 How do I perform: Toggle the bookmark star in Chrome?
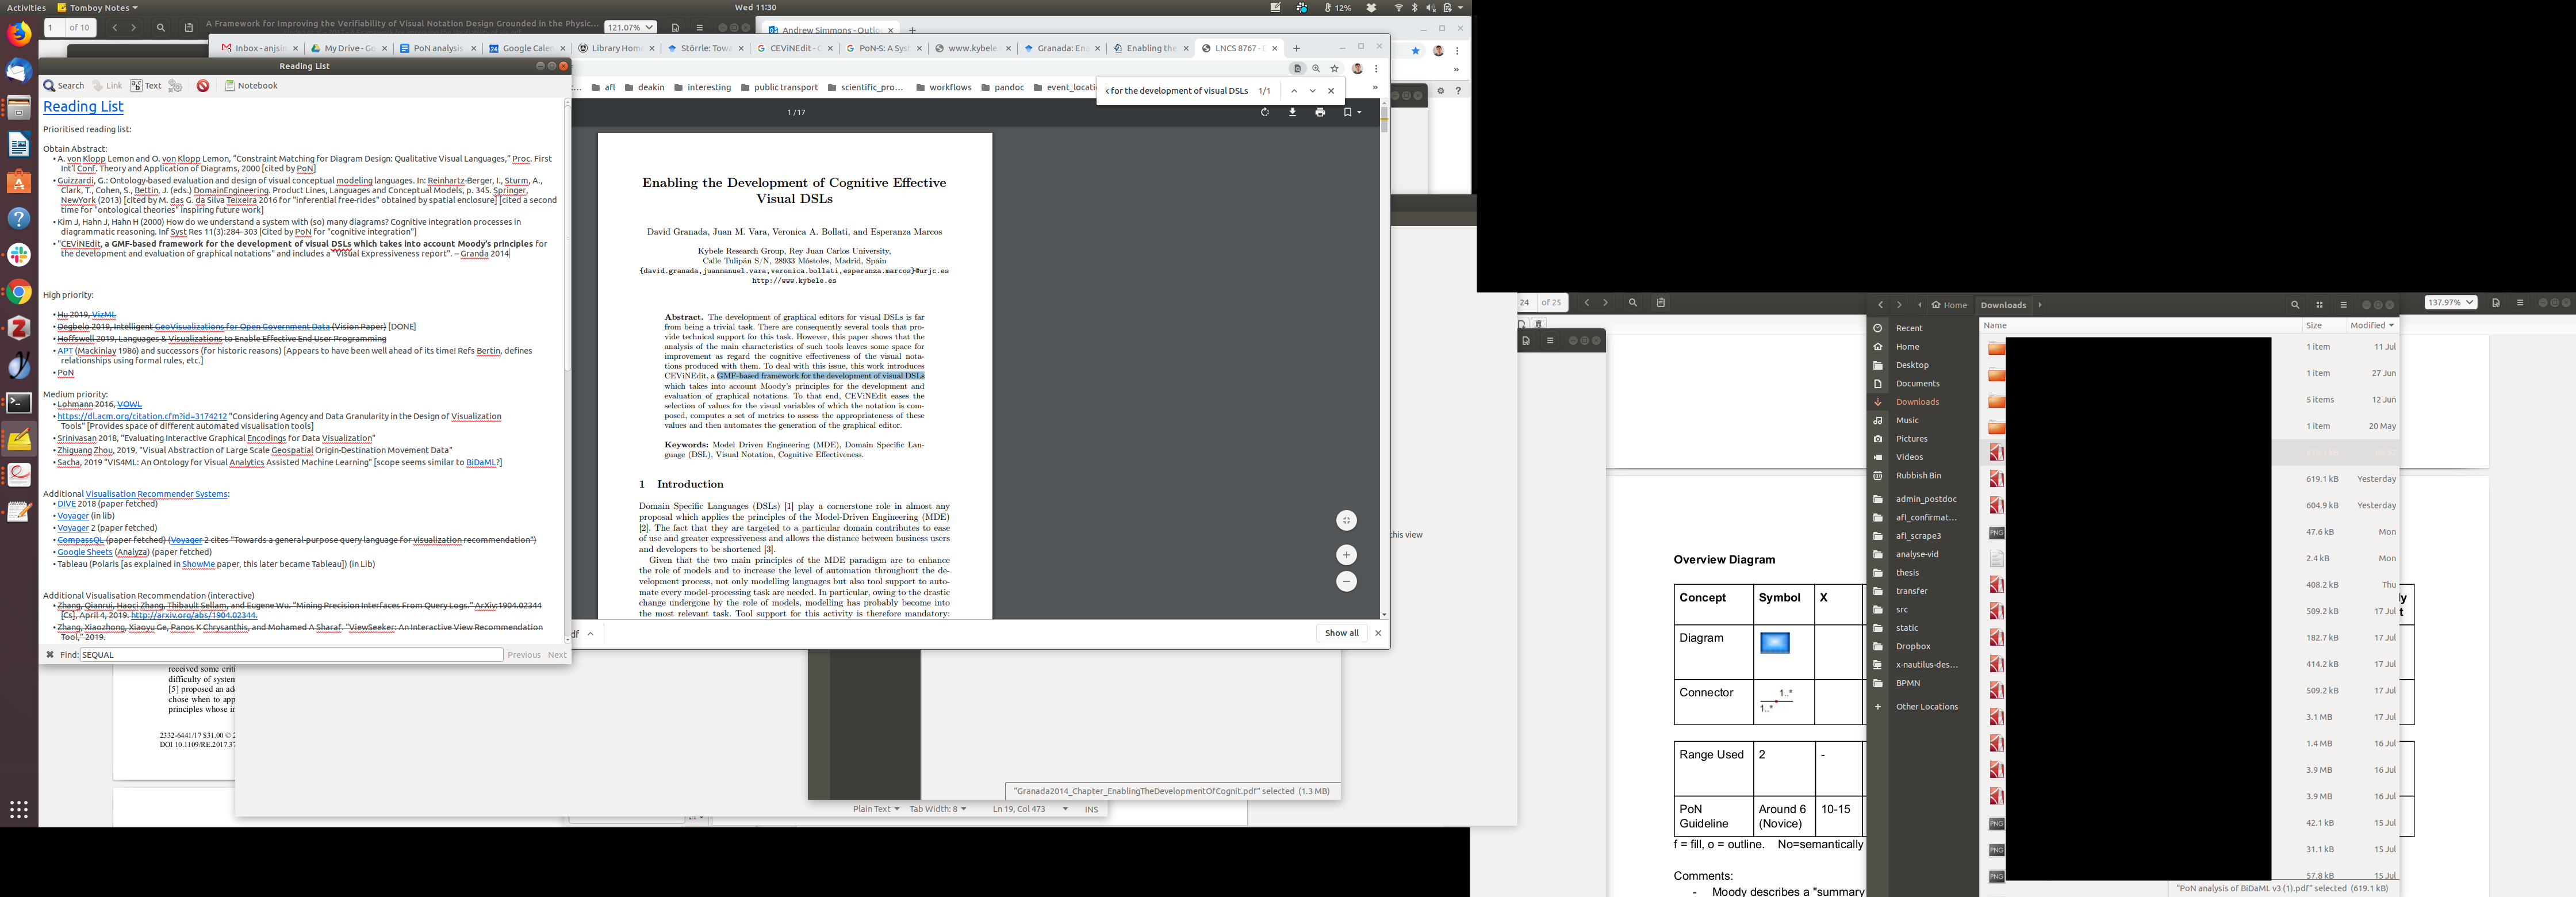(1334, 69)
